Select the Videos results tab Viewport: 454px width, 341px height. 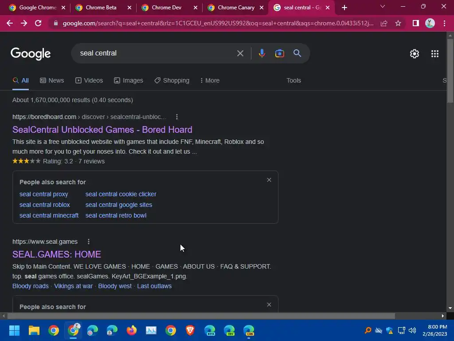(x=89, y=80)
